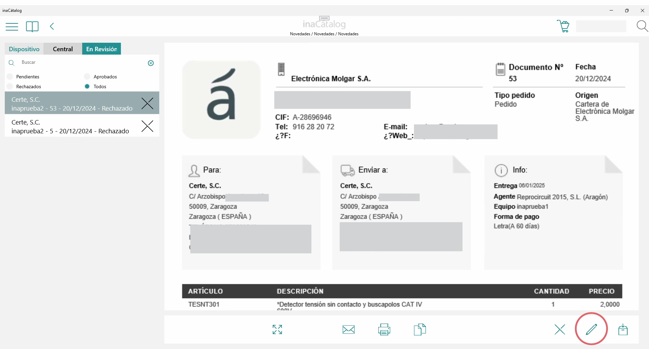Click the PRECIO column header
Screen dimensions: 649x349
point(601,291)
